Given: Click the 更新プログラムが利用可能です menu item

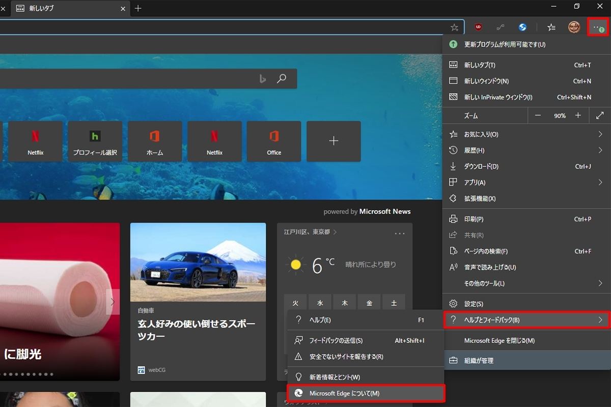Looking at the screenshot, I should coord(526,44).
